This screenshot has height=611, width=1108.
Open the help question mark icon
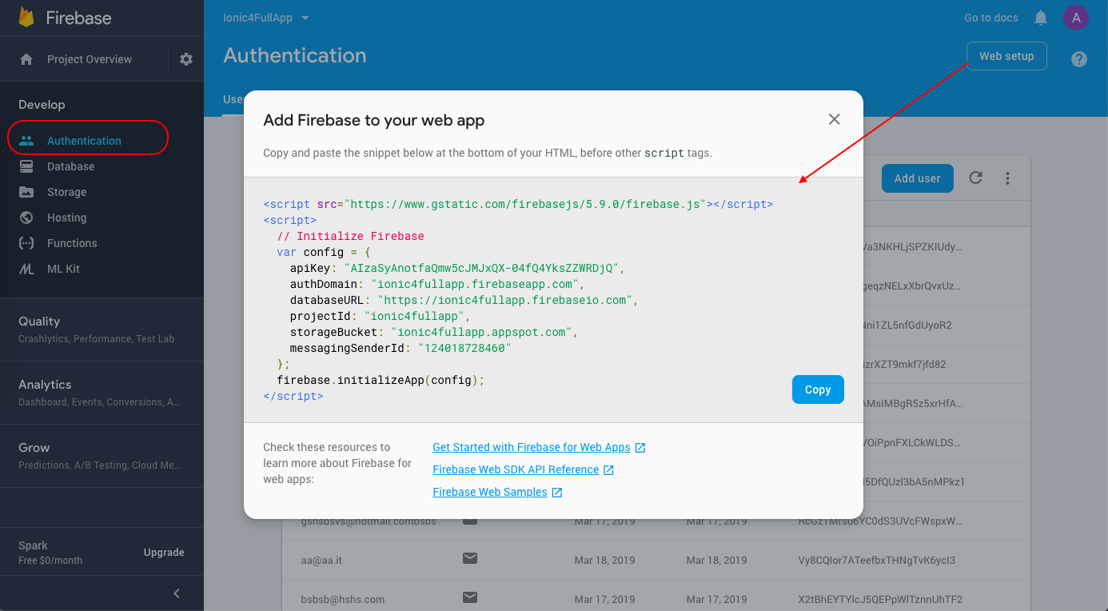(1079, 59)
